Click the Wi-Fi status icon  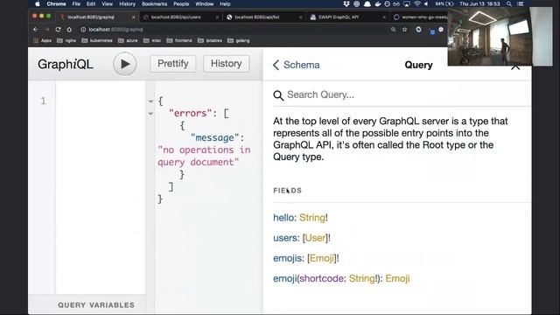(x=416, y=3)
